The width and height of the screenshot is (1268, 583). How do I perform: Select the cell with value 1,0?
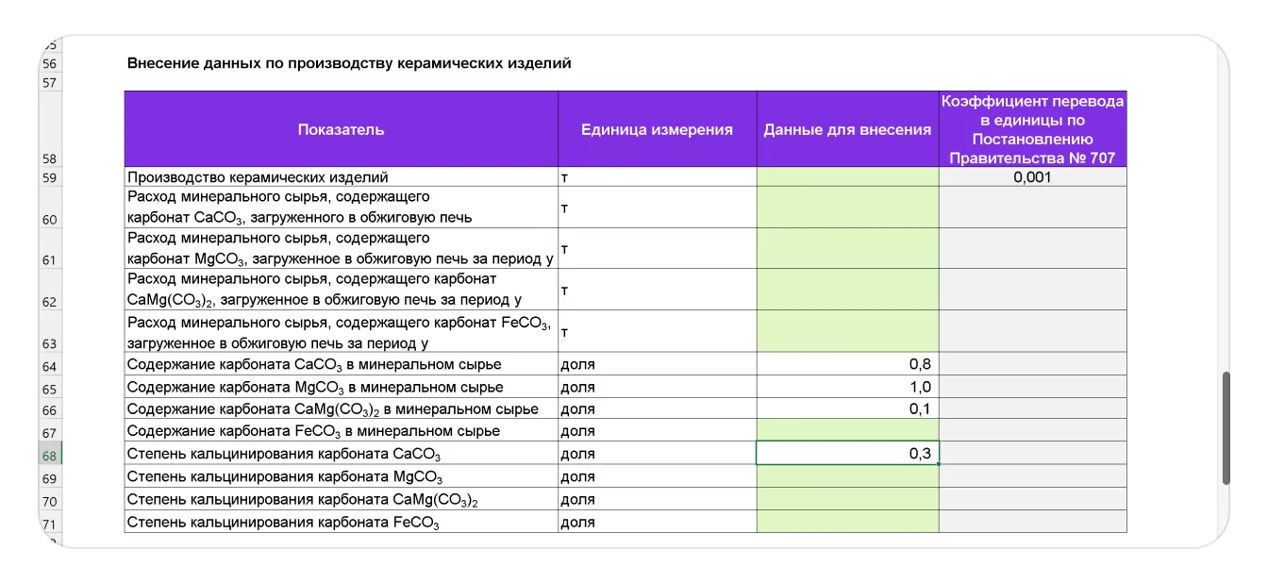(847, 387)
